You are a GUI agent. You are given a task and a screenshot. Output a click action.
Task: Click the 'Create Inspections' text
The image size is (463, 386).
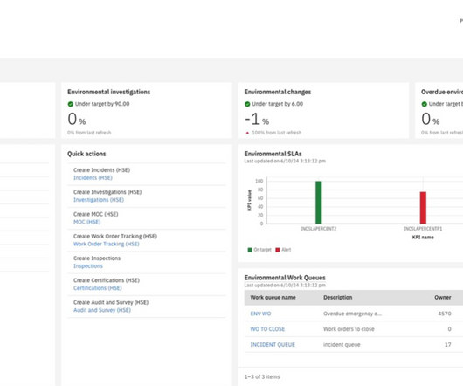coord(97,258)
